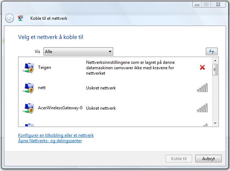Click the Koble til et nettverk title icon
Viewport: 230px width, 171px height.
tap(20, 18)
